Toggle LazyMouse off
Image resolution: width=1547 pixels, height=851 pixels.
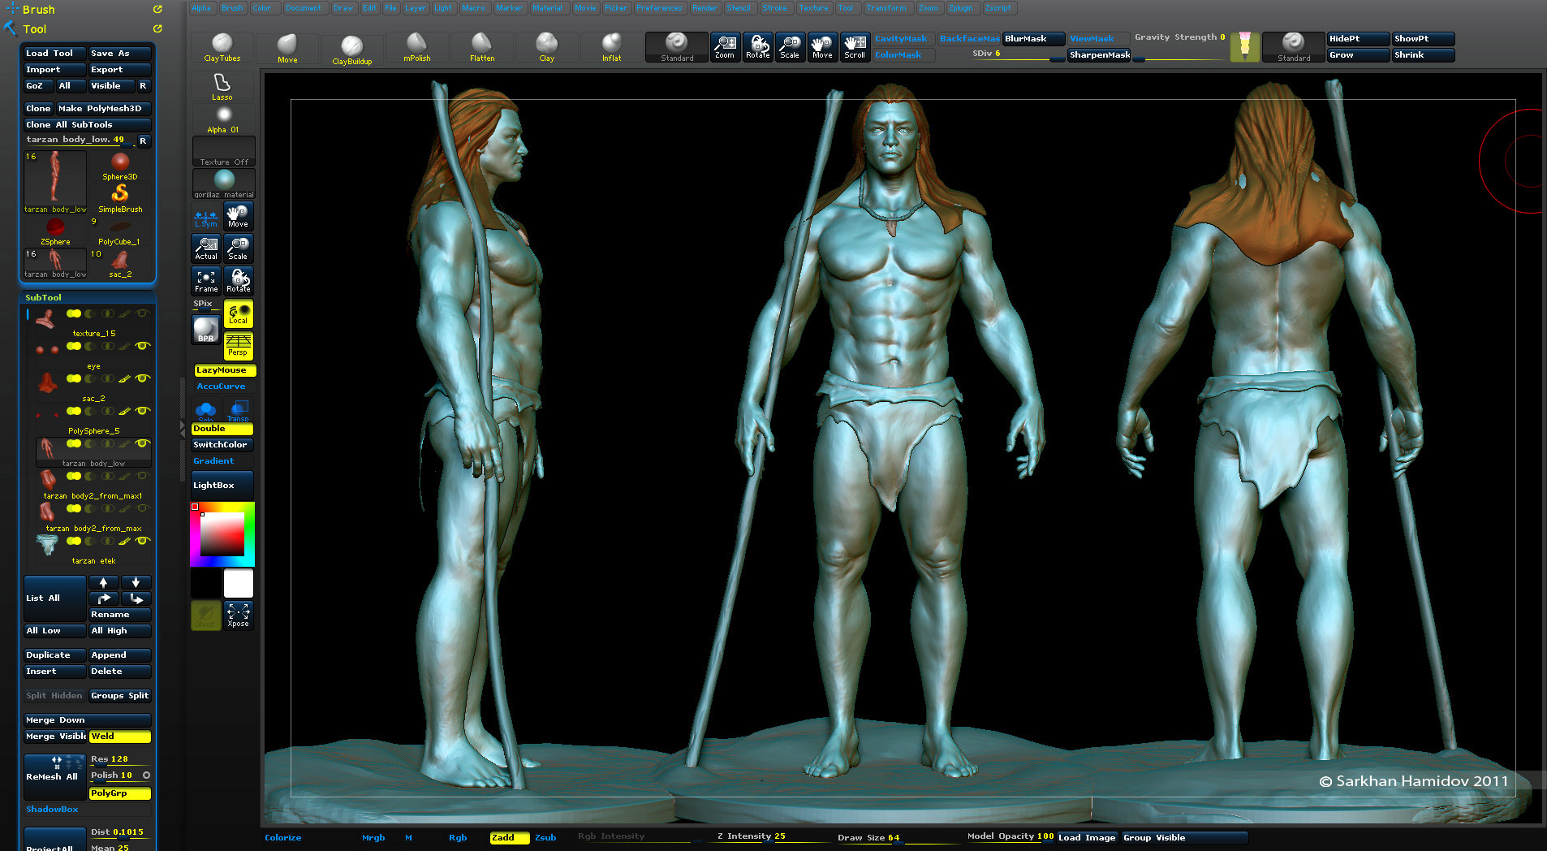click(225, 370)
